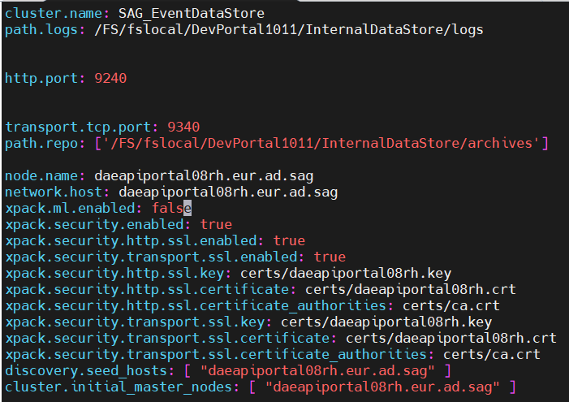Click the transport.tcp.port value 9340
569x402 pixels.
[183, 128]
